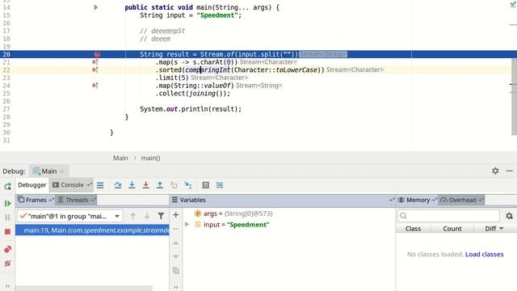
Task: Close the Main debug session tab
Action: [61, 171]
